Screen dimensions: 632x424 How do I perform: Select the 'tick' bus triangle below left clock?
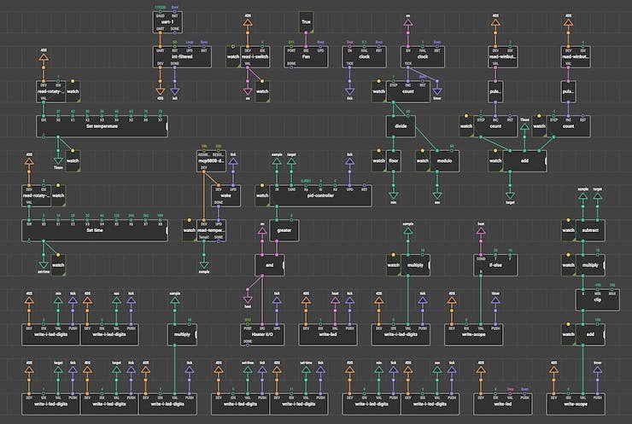350,91
